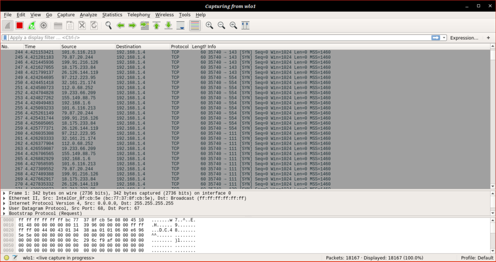Expand Internet Protocol Version 4 details
The height and width of the screenshot is (262, 496).
pos(4,203)
